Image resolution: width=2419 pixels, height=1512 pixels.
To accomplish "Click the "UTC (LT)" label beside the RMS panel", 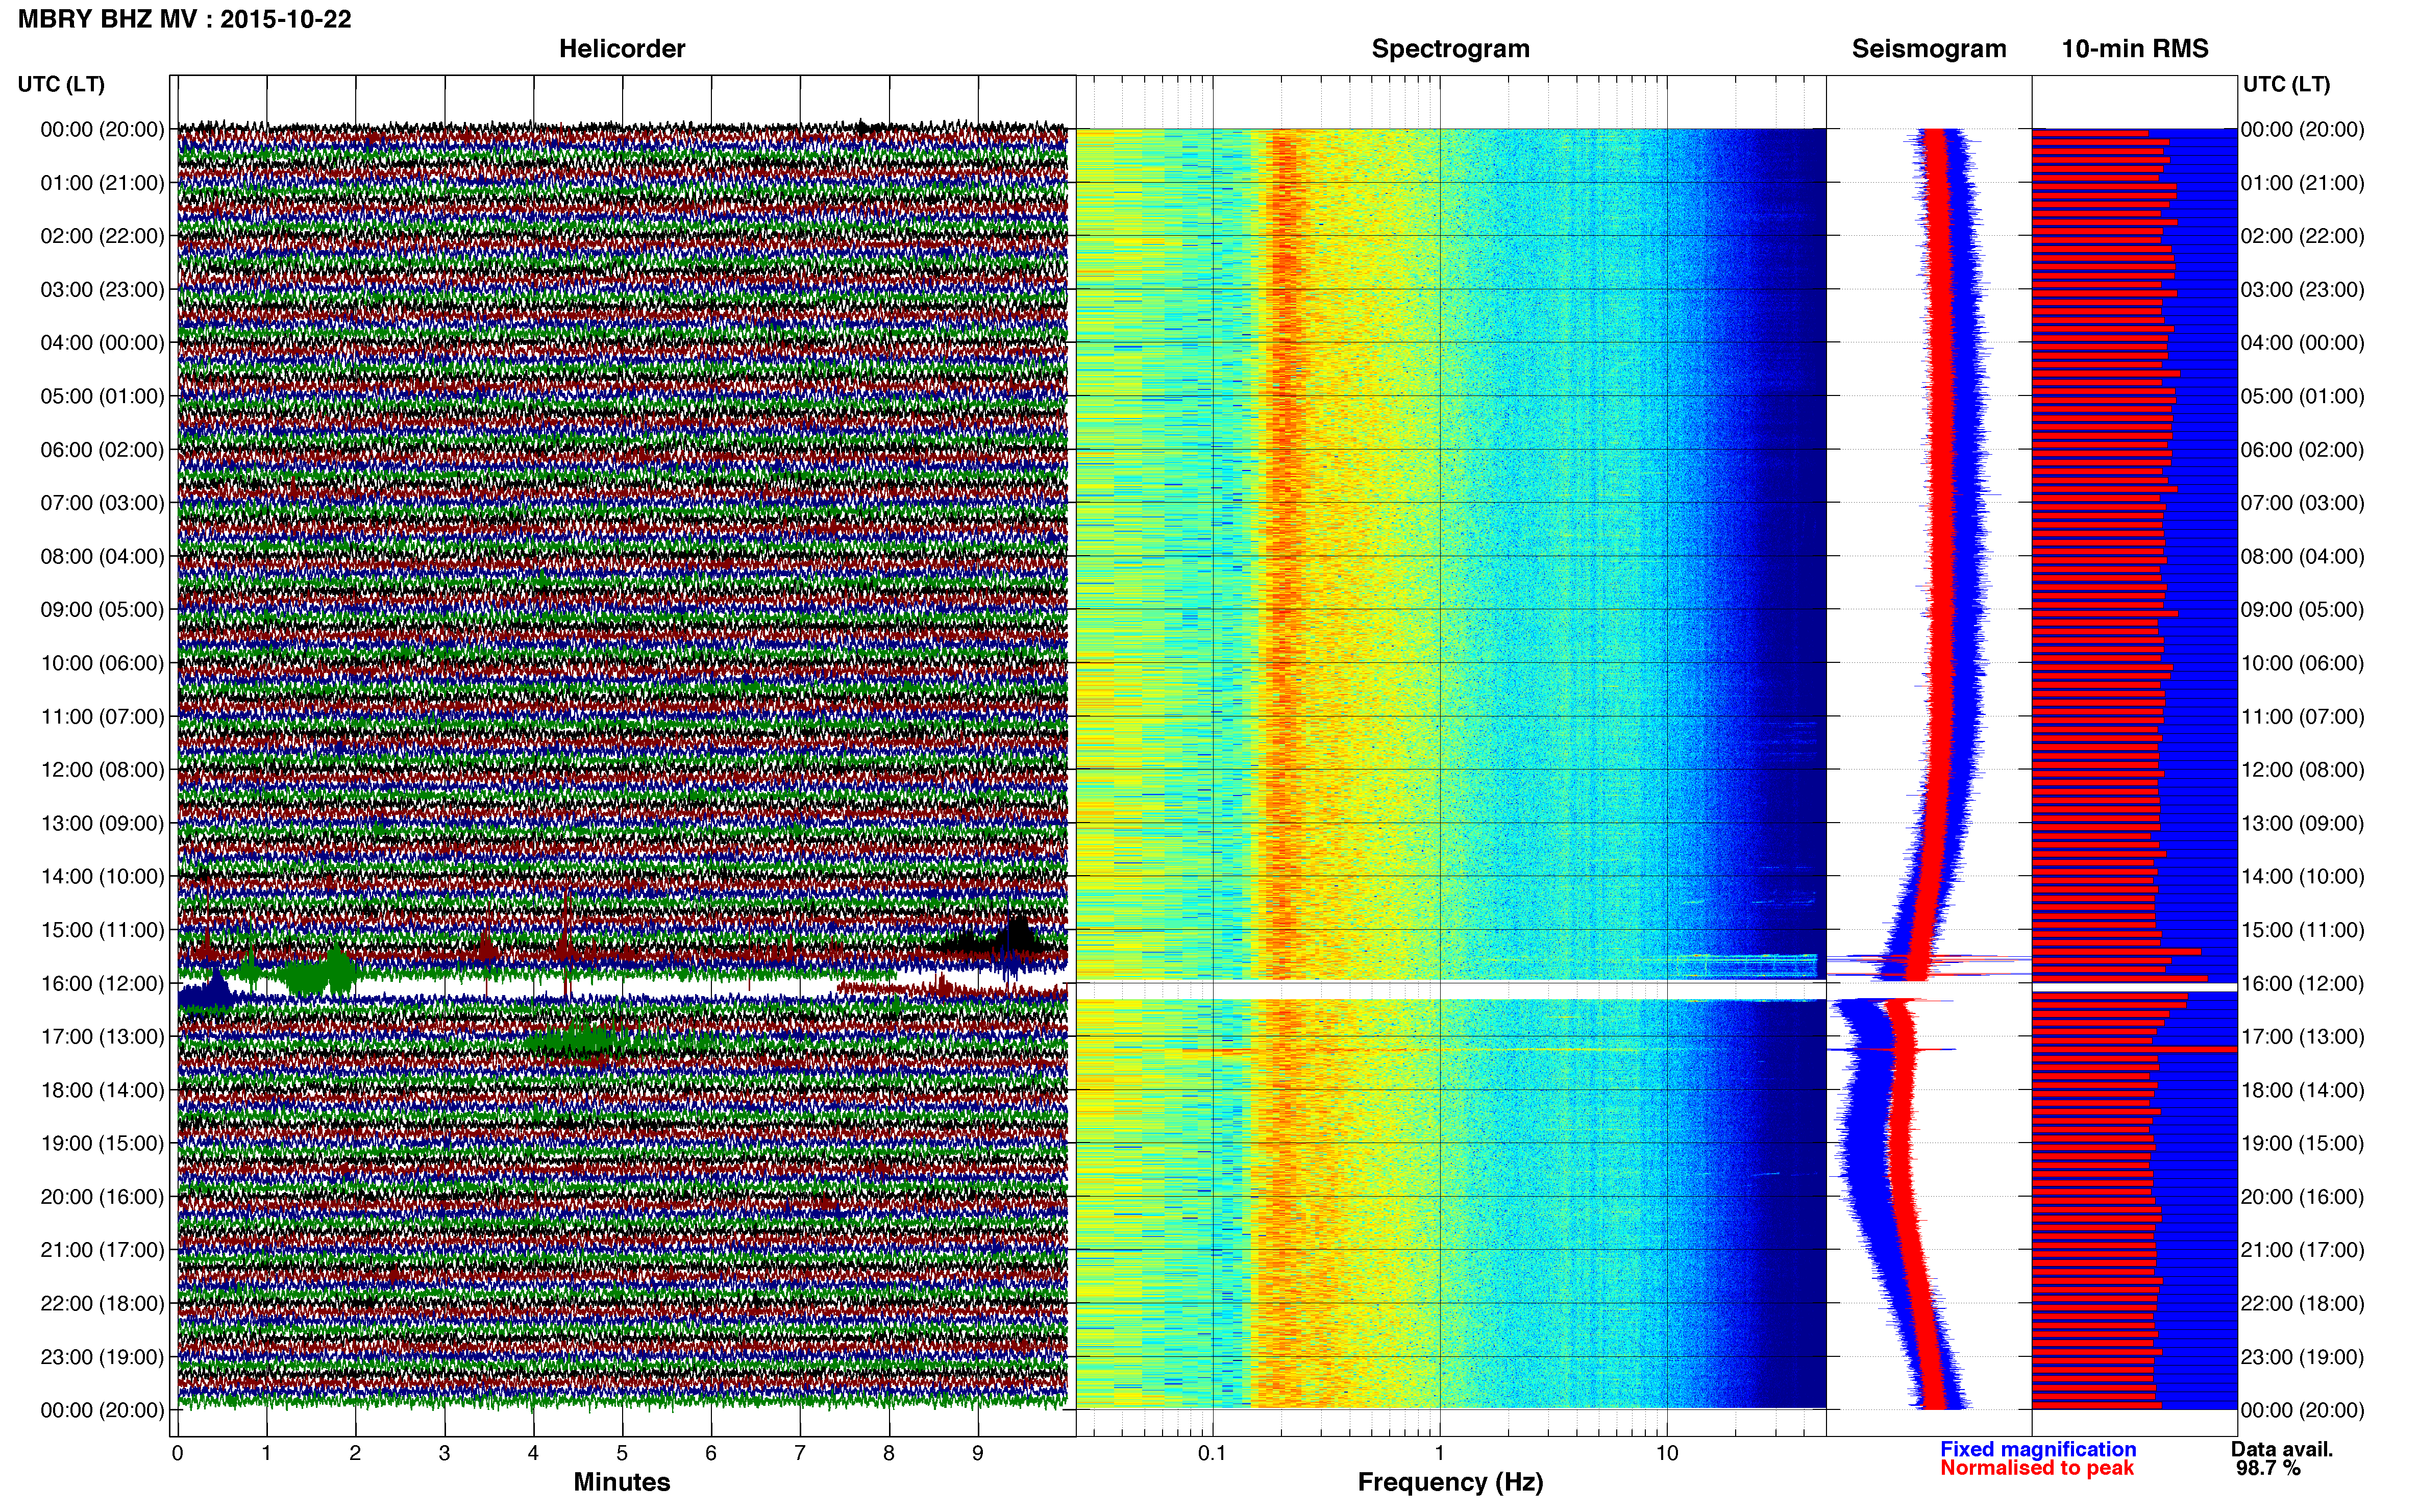I will [x=2286, y=84].
